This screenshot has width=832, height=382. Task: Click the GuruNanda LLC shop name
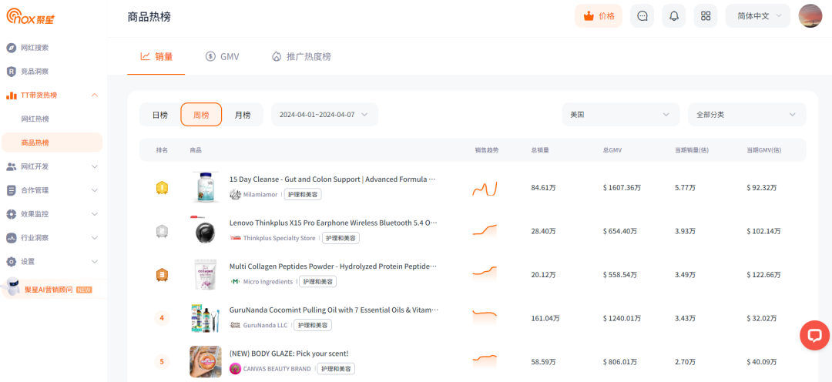pyautogui.click(x=266, y=325)
